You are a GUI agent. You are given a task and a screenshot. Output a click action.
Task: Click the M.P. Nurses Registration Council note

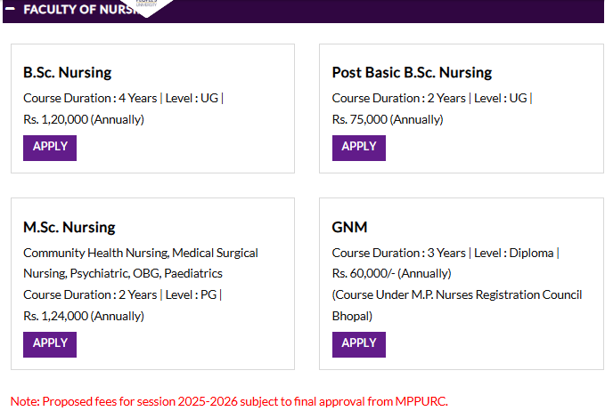(456, 304)
